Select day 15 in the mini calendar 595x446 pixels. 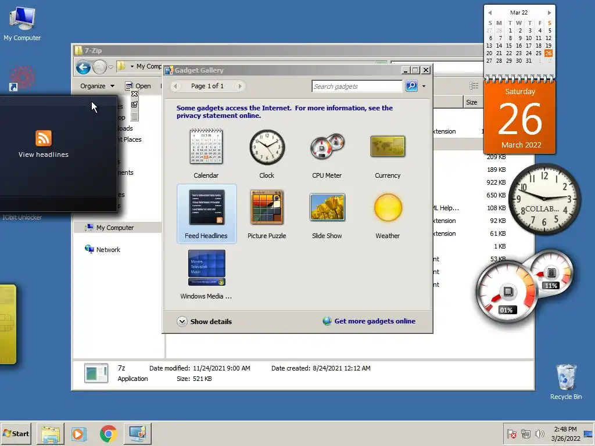[x=509, y=45]
